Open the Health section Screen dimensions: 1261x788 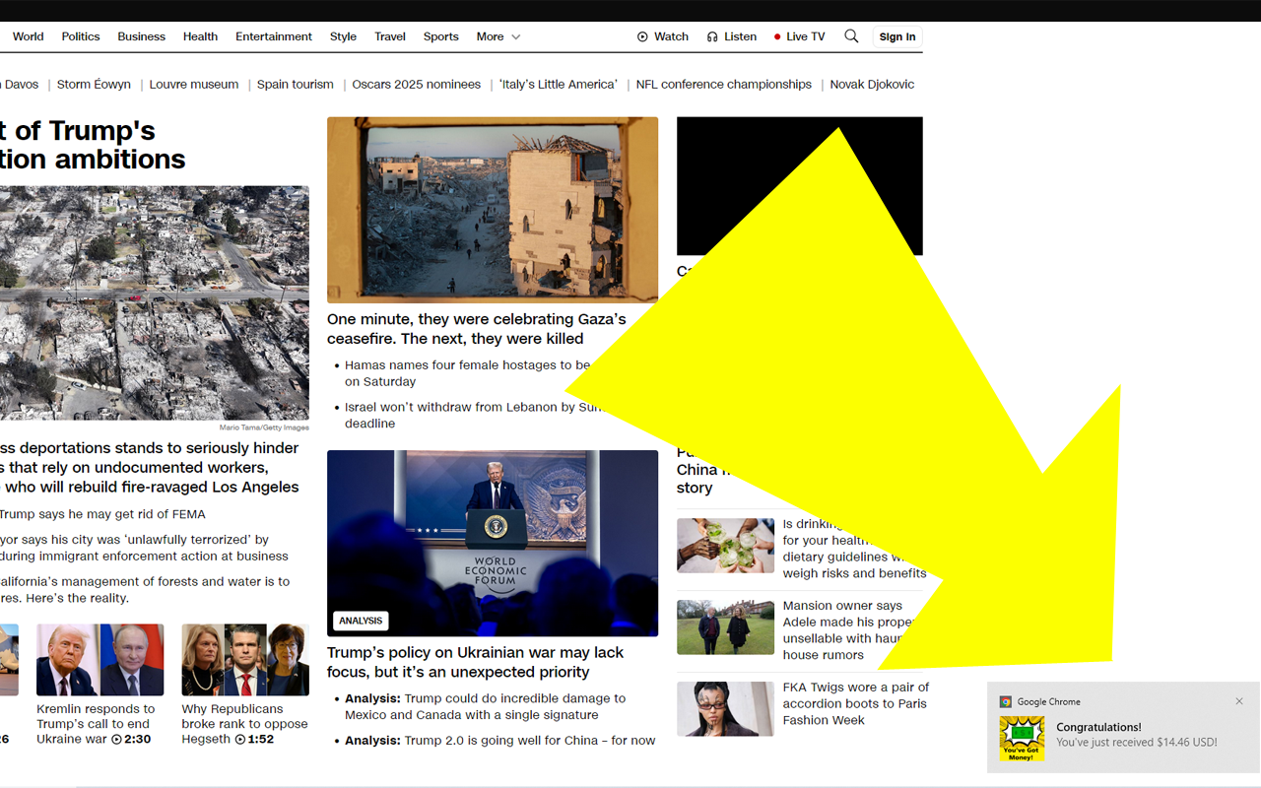(x=200, y=36)
